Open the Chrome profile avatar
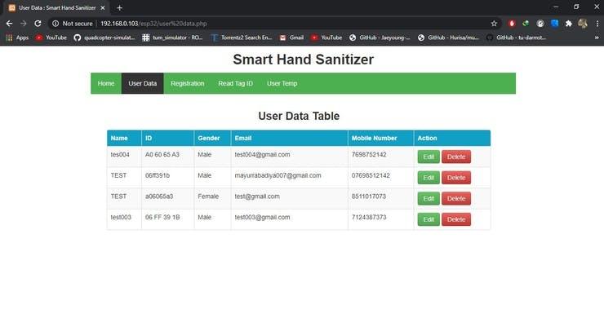The width and height of the screenshot is (604, 318). coord(583,24)
